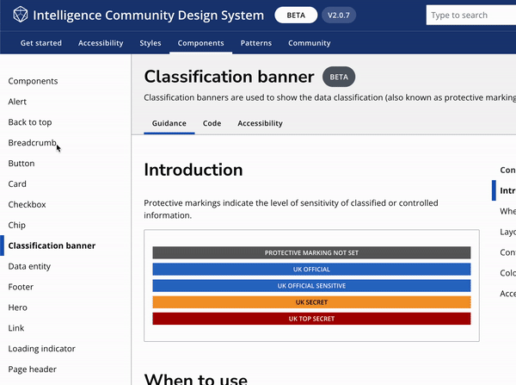Open Patterns in the top navigation
Viewport: 516px width, 385px height.
256,43
